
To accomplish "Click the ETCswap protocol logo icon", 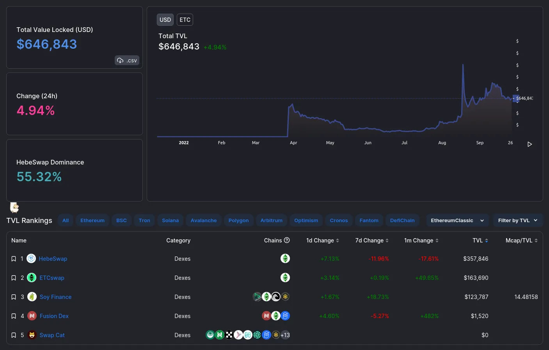I will click(x=32, y=278).
